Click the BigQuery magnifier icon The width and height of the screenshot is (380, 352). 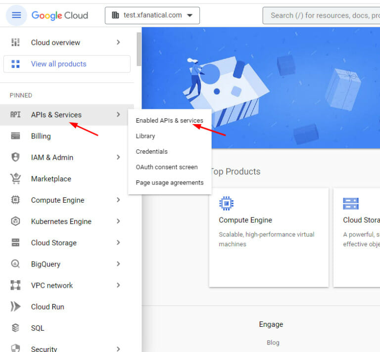15,264
